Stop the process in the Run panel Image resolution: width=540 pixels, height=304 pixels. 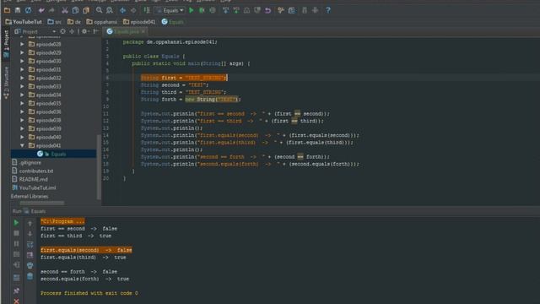pos(16,233)
